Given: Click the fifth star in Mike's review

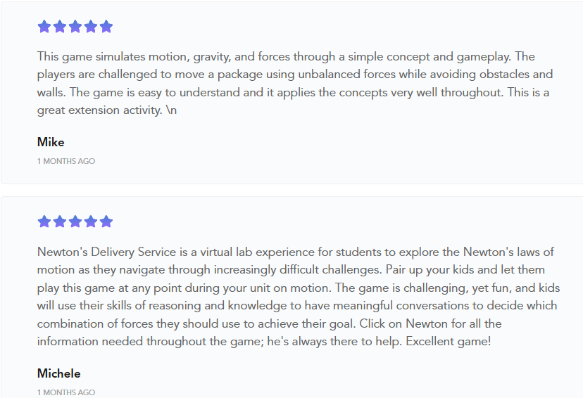Looking at the screenshot, I should click(106, 27).
